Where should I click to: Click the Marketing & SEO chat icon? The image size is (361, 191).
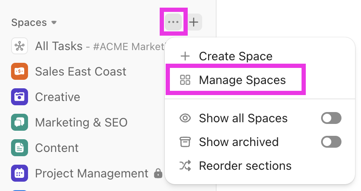click(20, 123)
